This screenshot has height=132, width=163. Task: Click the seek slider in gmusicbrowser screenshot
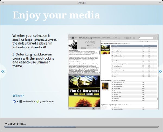tap(100, 39)
